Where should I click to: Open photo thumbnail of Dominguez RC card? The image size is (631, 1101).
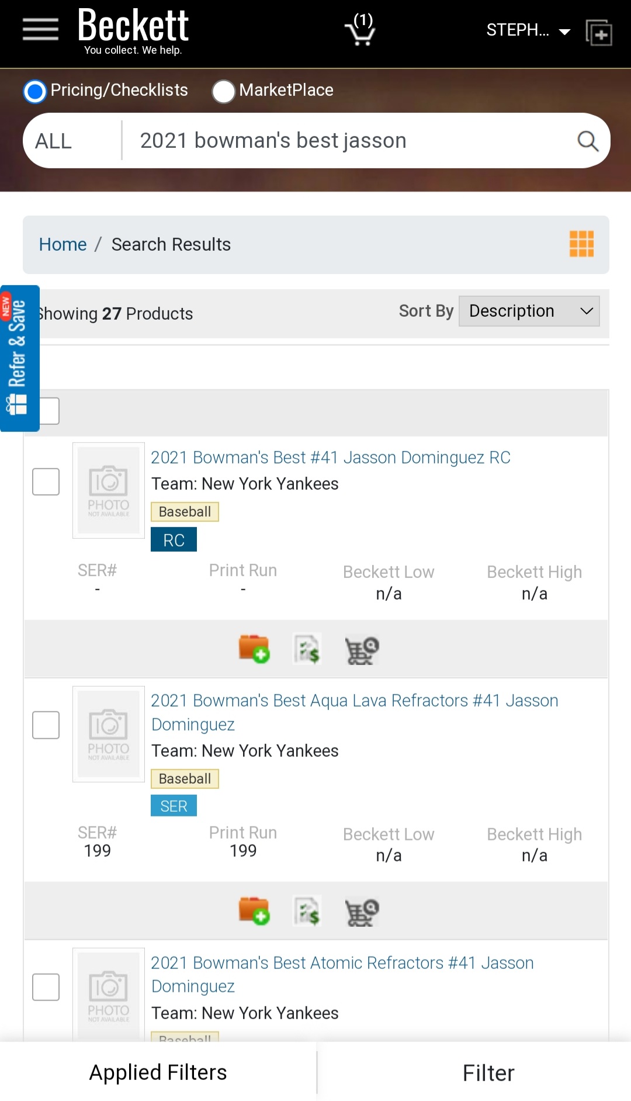tap(109, 490)
